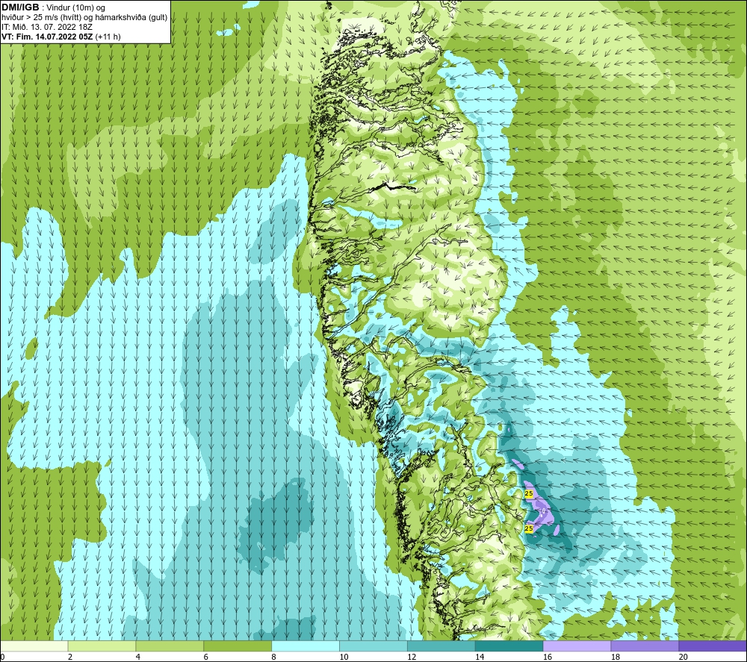Click the '18' legend scale number
The height and width of the screenshot is (662, 747).
616,657
